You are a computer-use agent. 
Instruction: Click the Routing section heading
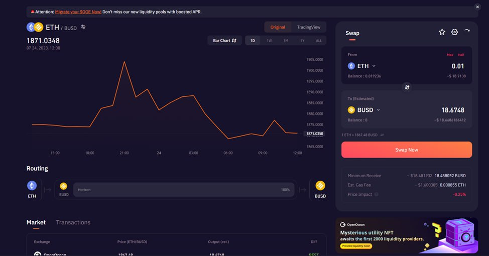(37, 168)
